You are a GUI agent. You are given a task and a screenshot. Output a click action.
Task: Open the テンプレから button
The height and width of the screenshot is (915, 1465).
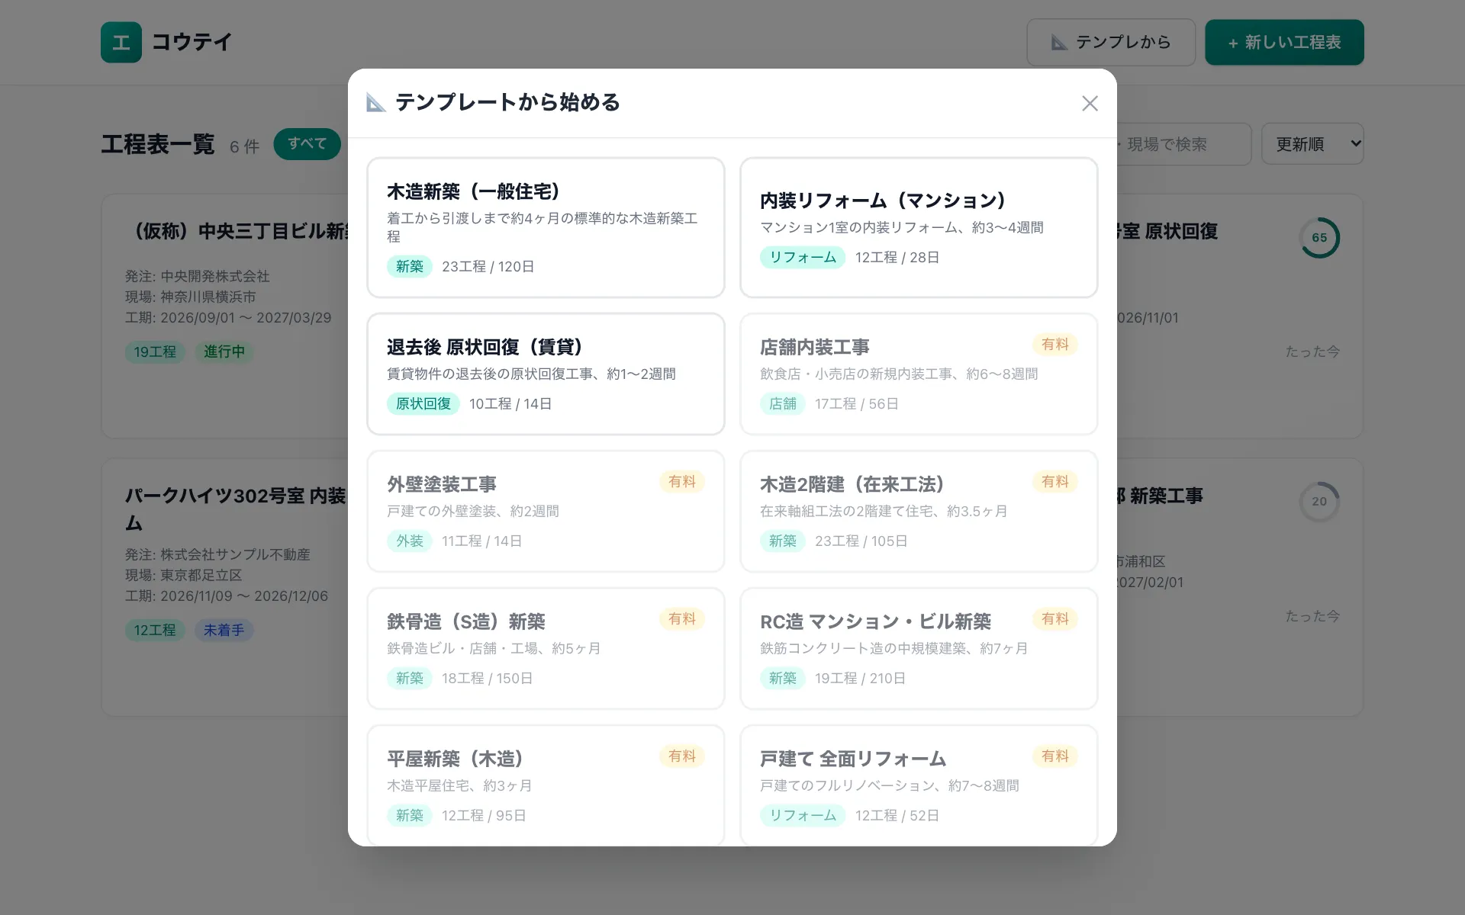pyautogui.click(x=1111, y=42)
